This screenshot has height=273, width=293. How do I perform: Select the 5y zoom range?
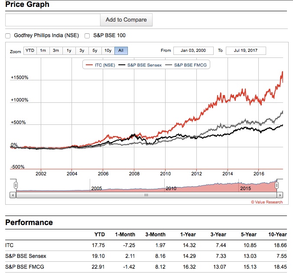[95, 51]
